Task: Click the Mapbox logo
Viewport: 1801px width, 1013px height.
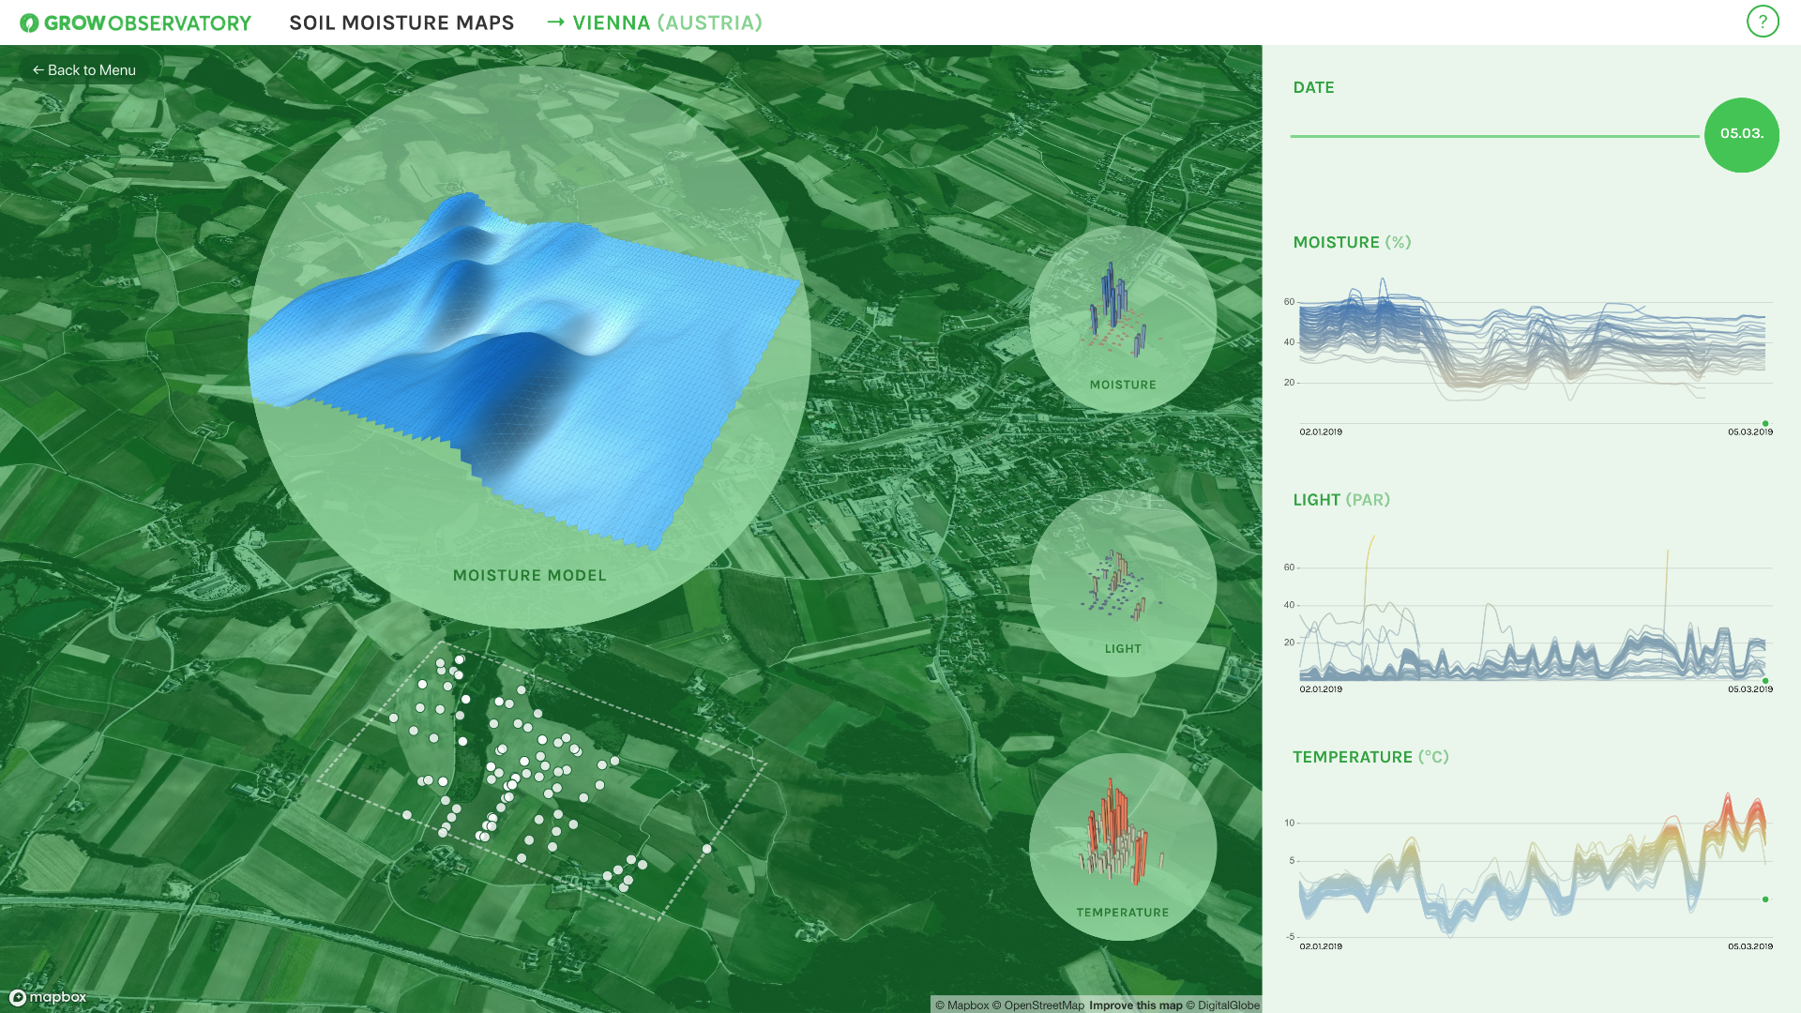Action: click(49, 997)
